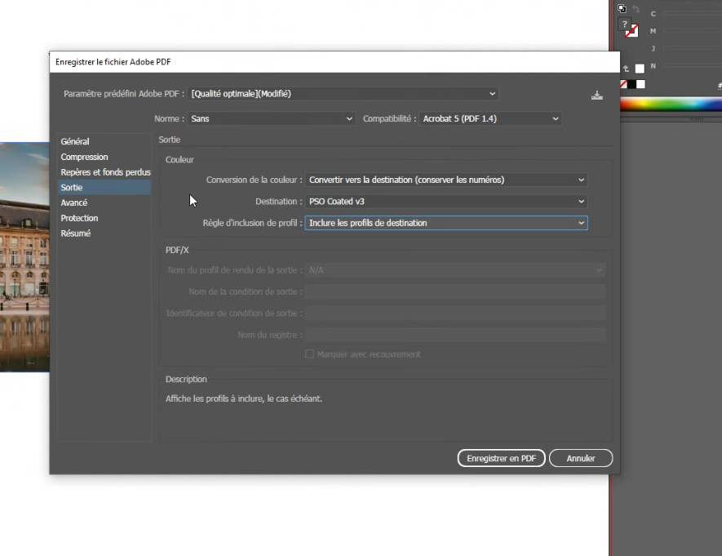Click the swap fill and stroke arrow
This screenshot has width=722, height=556.
(x=636, y=8)
